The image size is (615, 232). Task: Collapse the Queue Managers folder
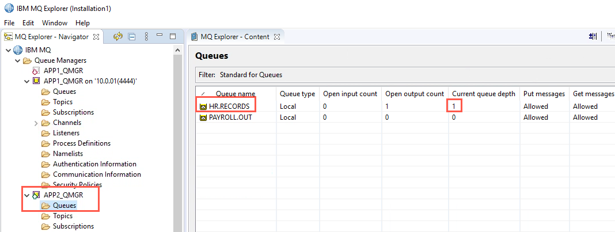click(17, 61)
